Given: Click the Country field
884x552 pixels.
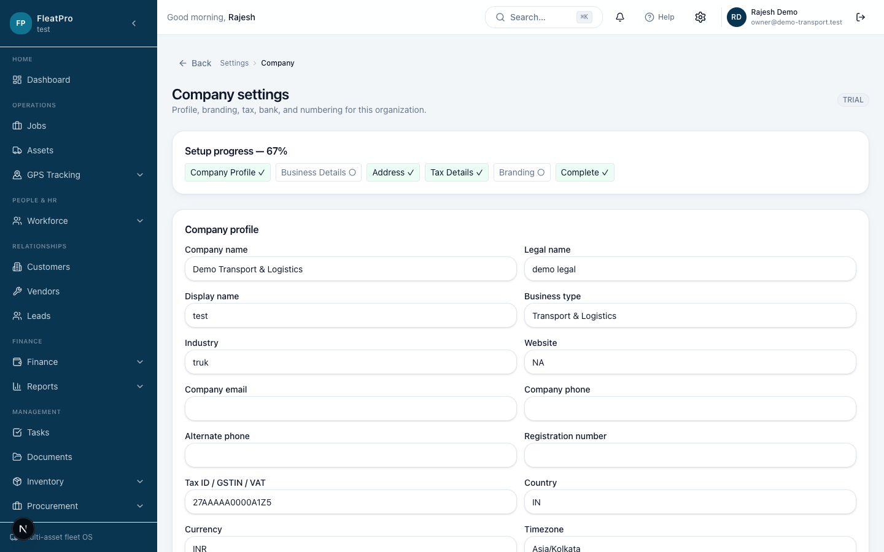Looking at the screenshot, I should [x=690, y=502].
